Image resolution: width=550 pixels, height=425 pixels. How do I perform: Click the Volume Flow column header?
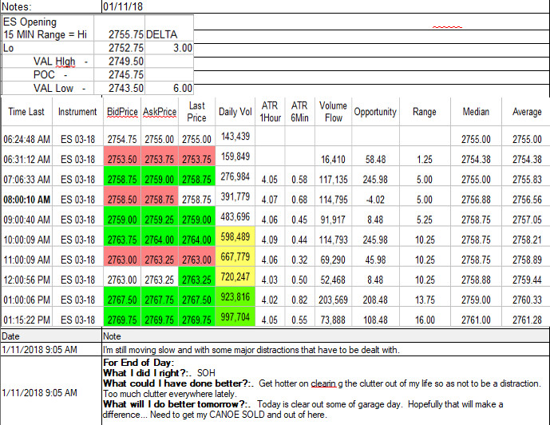[x=333, y=112]
